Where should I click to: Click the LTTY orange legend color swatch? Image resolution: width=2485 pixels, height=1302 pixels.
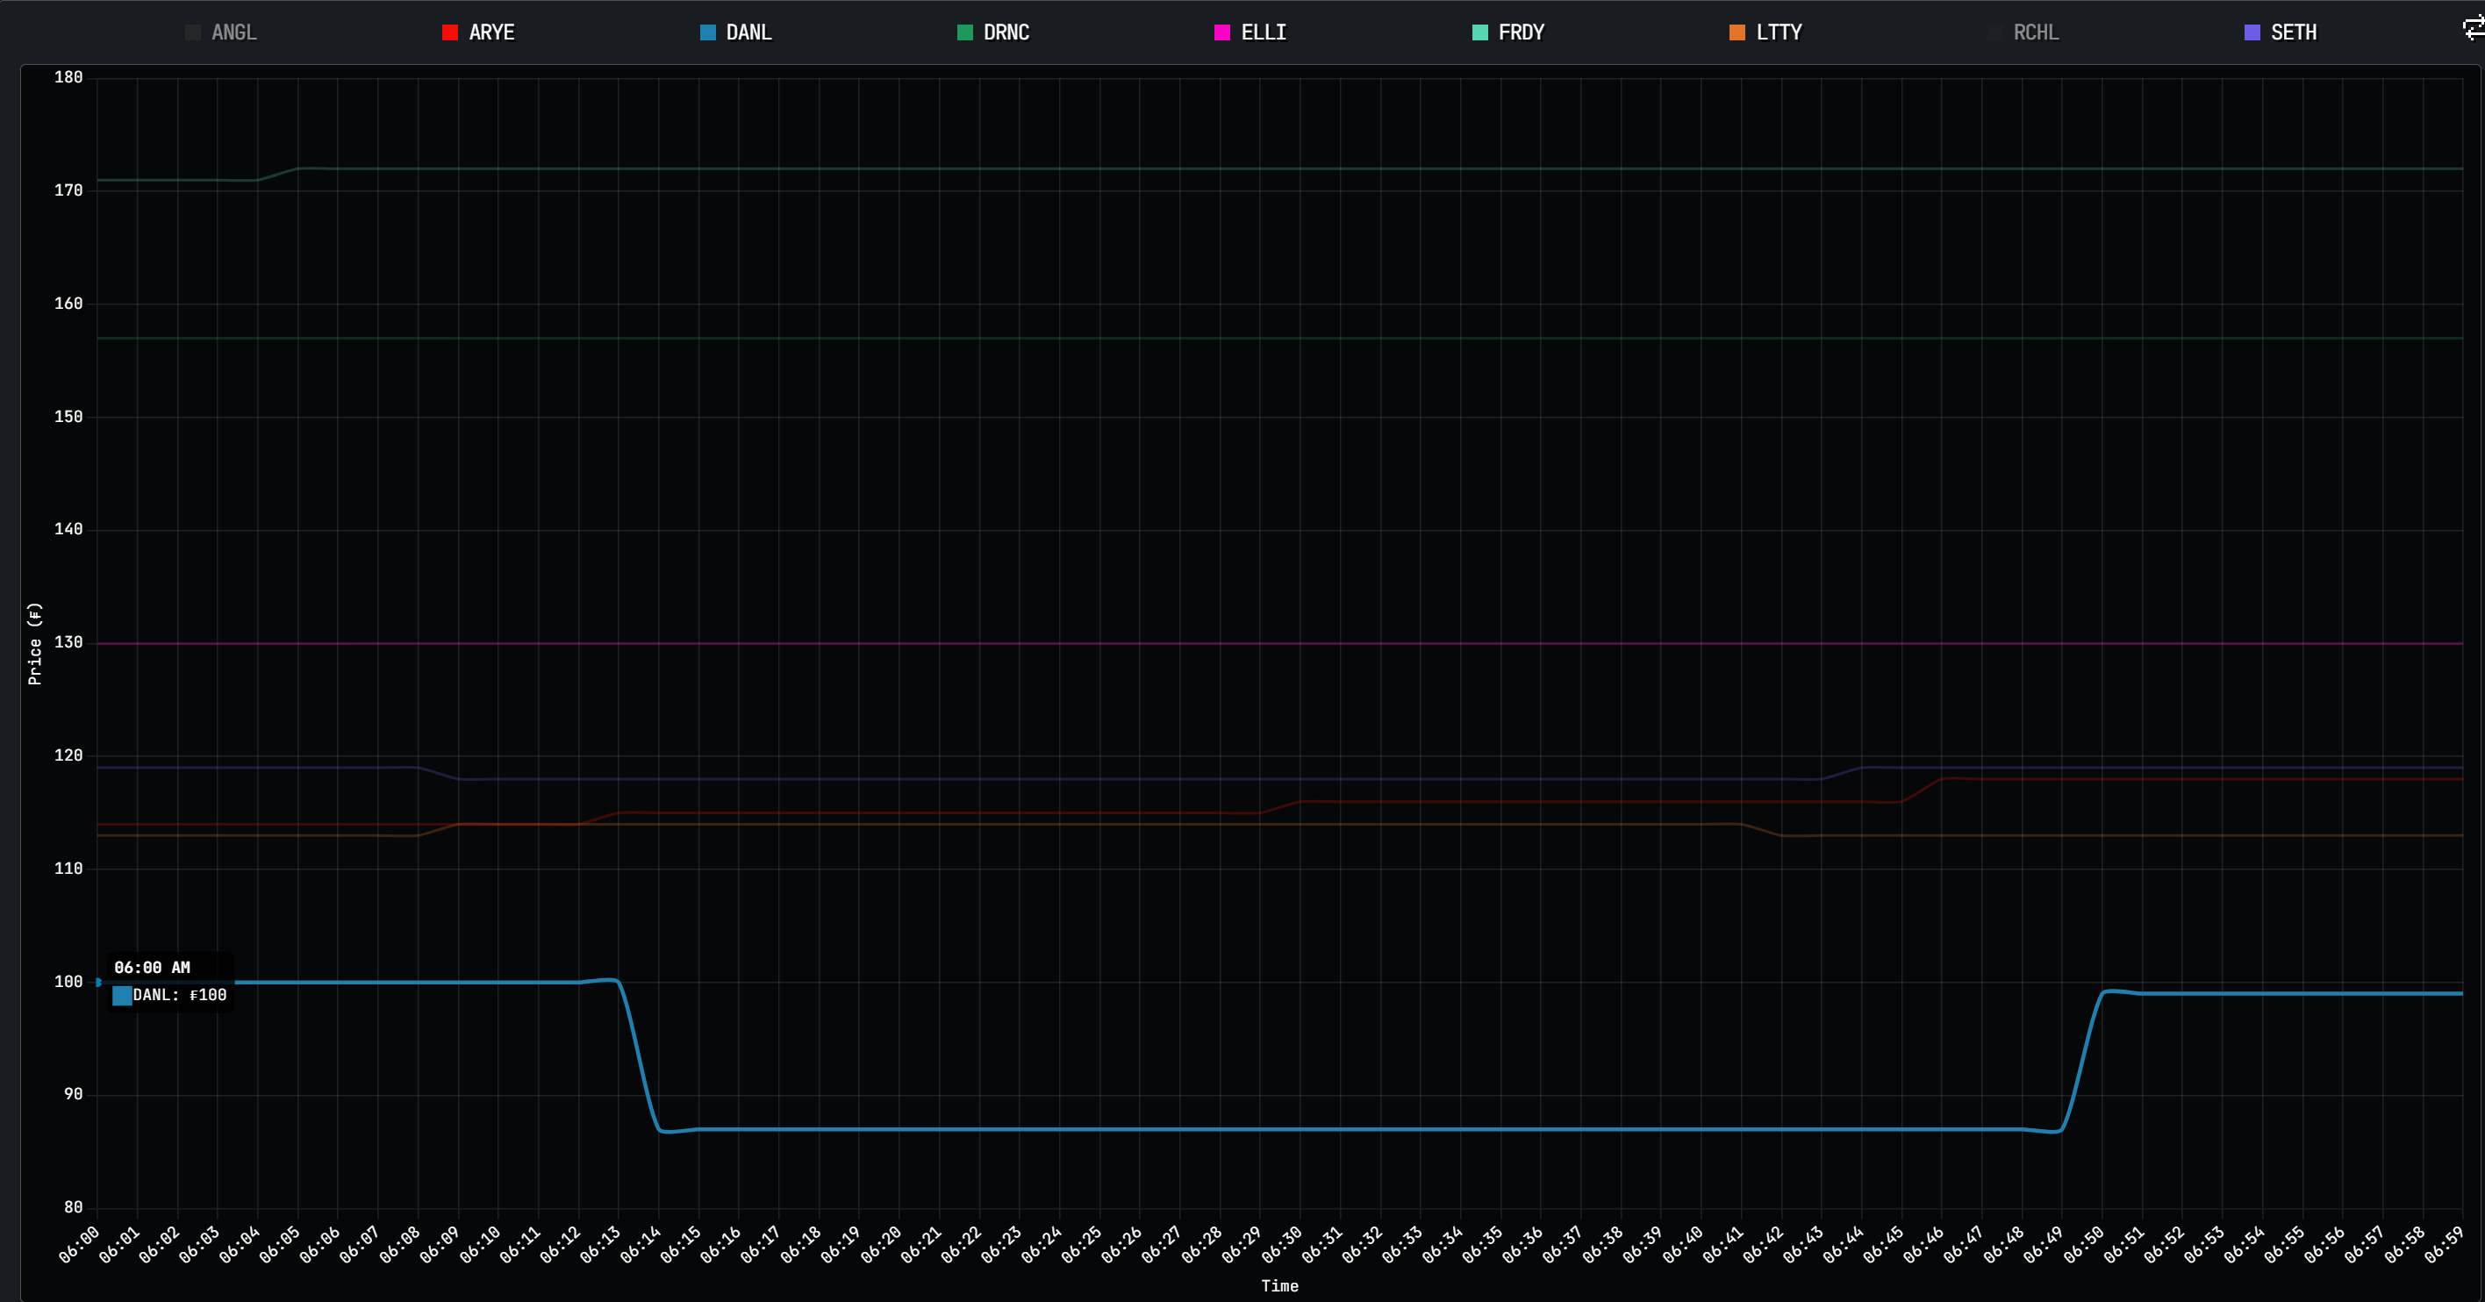tap(1737, 32)
